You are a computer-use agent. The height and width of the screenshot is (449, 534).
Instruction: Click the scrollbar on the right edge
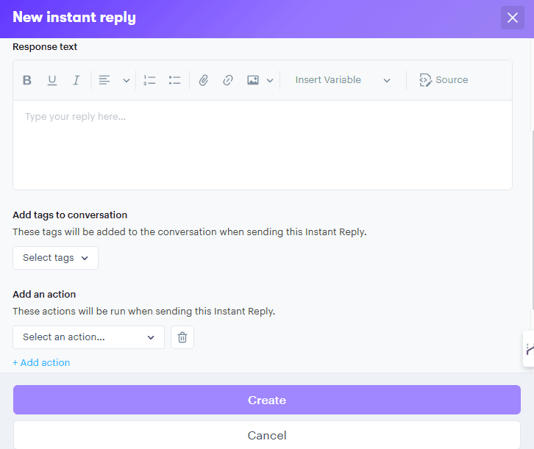(533, 220)
